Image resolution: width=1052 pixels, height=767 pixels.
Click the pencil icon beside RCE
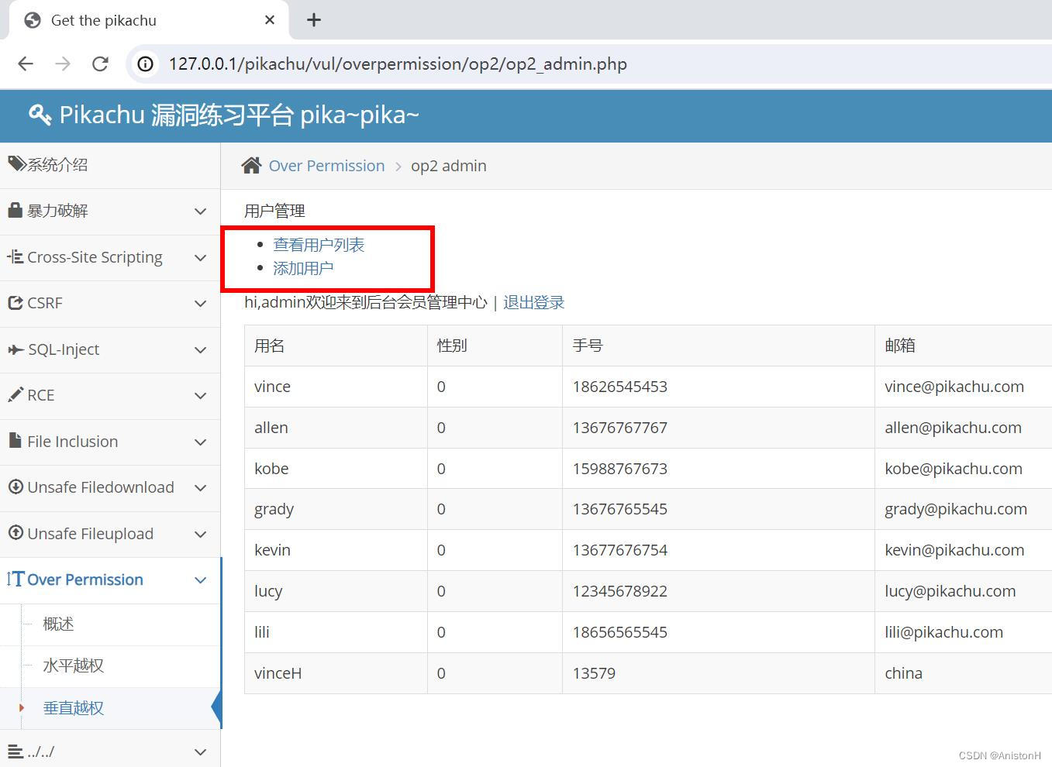(x=16, y=395)
